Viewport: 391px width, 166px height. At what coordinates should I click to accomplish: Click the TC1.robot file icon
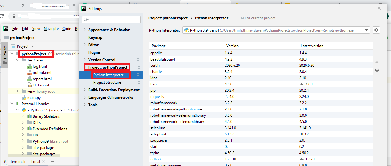29,85
